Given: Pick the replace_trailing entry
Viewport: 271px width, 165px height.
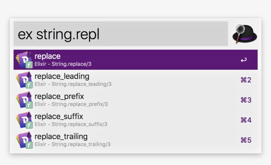Looking at the screenshot, I should click(61, 137).
